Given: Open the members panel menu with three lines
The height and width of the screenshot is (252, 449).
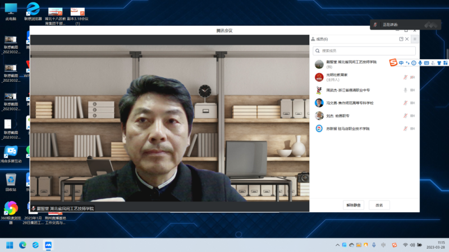Looking at the screenshot, I should tap(415, 39).
